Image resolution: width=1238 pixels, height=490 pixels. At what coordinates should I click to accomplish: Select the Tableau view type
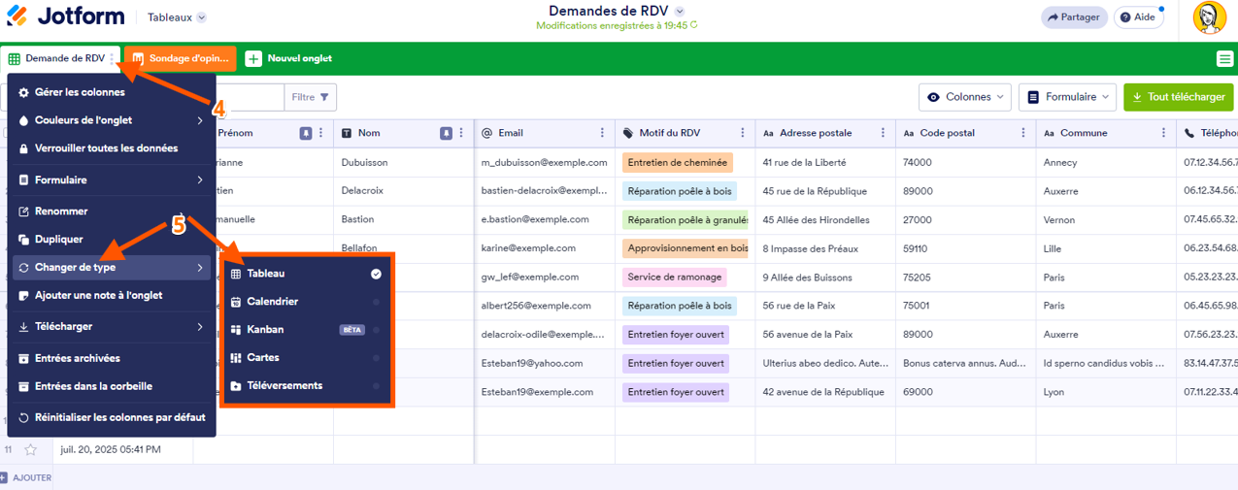click(266, 274)
